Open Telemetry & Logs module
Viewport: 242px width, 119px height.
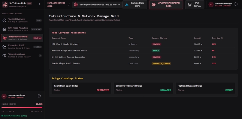[22, 56]
